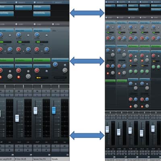
Task: Open green EQ module on right mixer channel 26
Action: click(x=110, y=81)
